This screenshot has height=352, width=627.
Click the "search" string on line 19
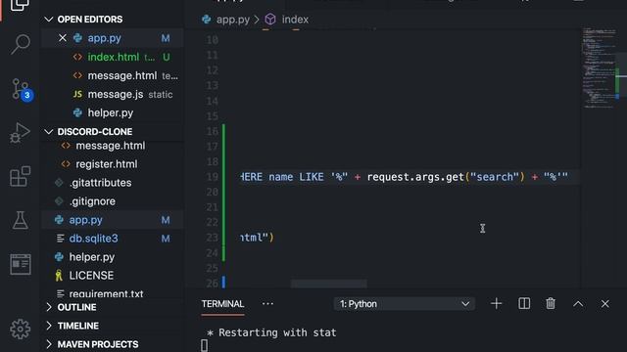[494, 177]
